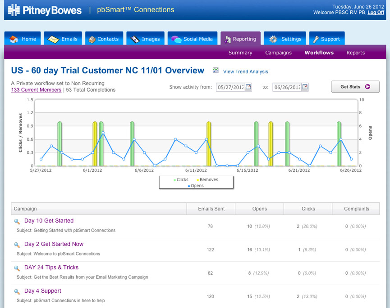Open 133 Current Members link

(x=36, y=90)
